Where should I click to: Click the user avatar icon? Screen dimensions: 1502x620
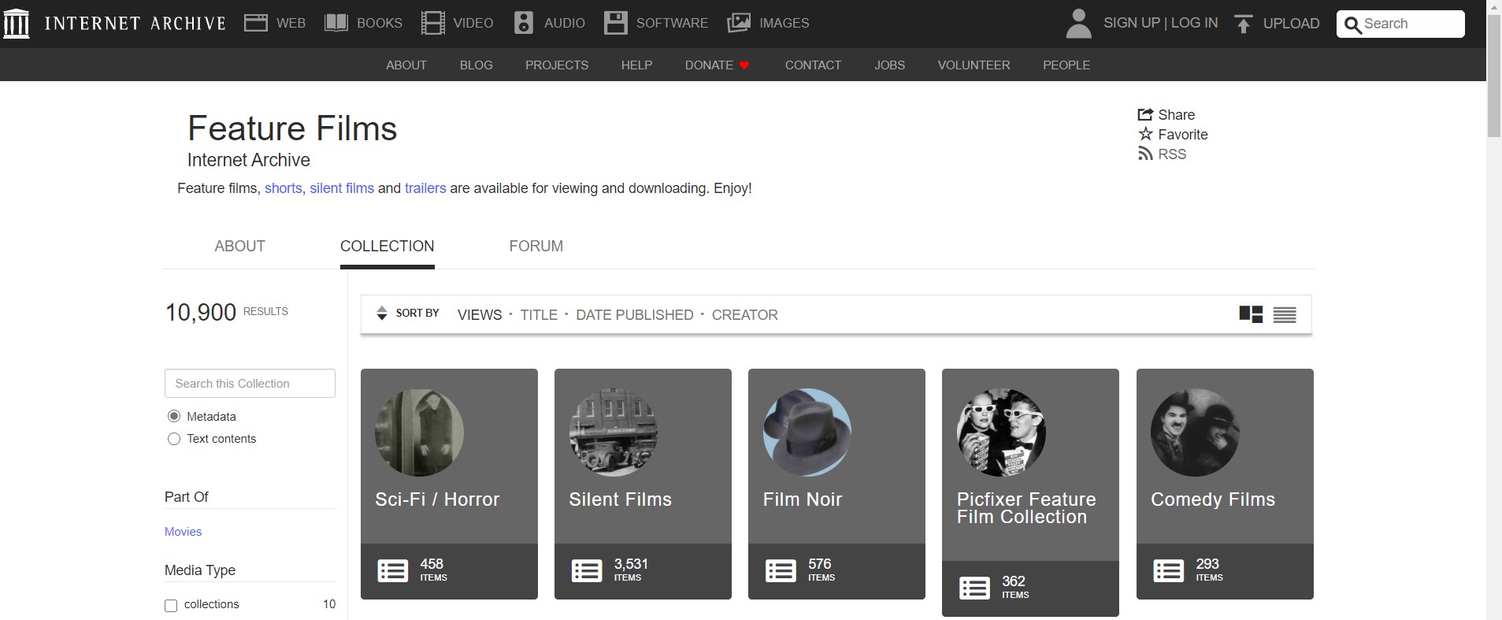click(1078, 23)
